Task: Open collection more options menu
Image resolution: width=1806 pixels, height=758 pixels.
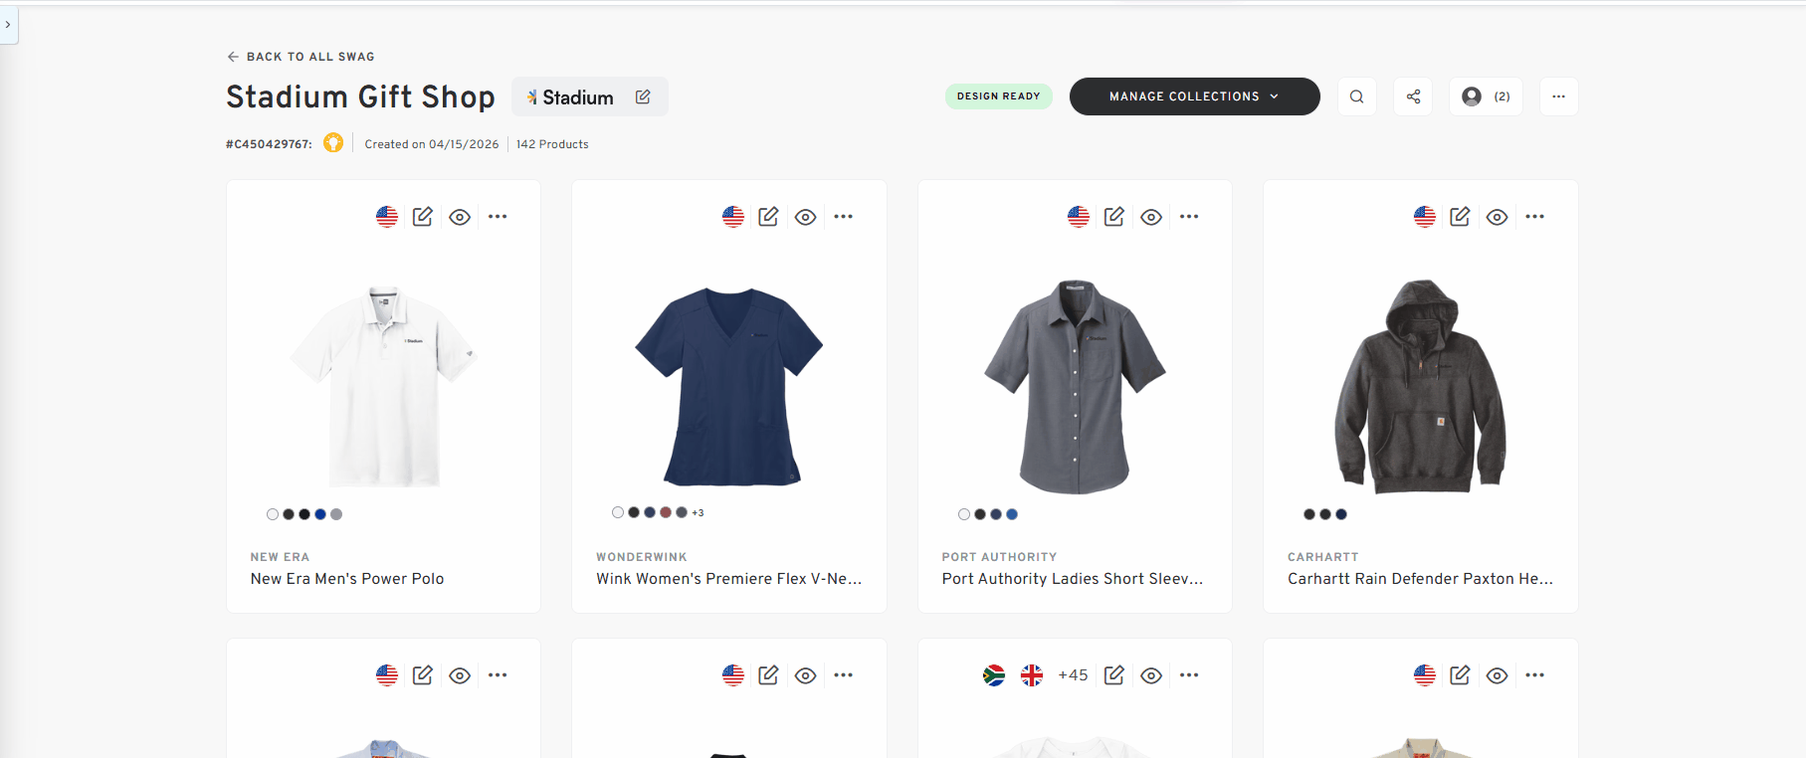Action: [1558, 96]
